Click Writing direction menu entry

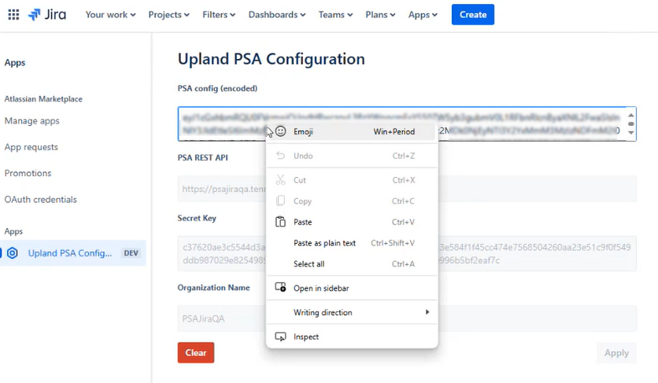tap(352, 312)
